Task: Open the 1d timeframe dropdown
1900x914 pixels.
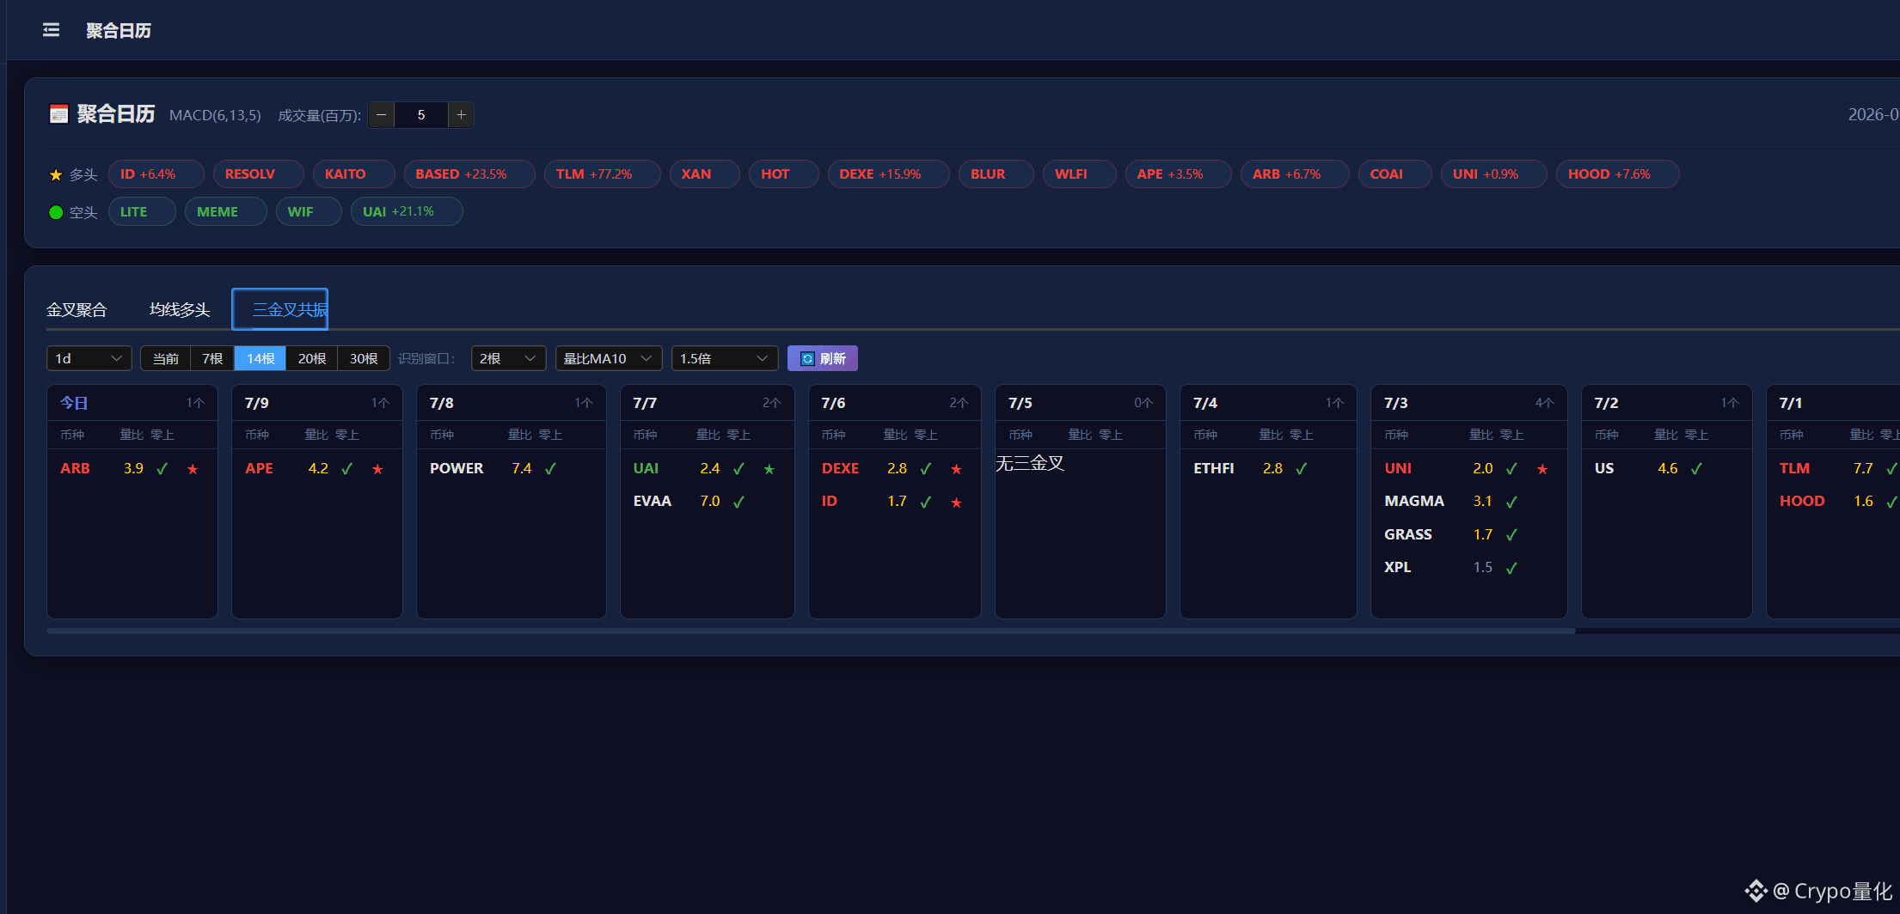Action: coord(89,358)
